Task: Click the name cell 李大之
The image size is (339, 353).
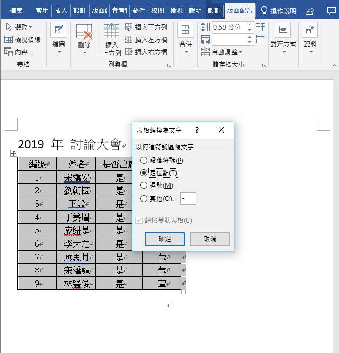Action: click(76, 244)
